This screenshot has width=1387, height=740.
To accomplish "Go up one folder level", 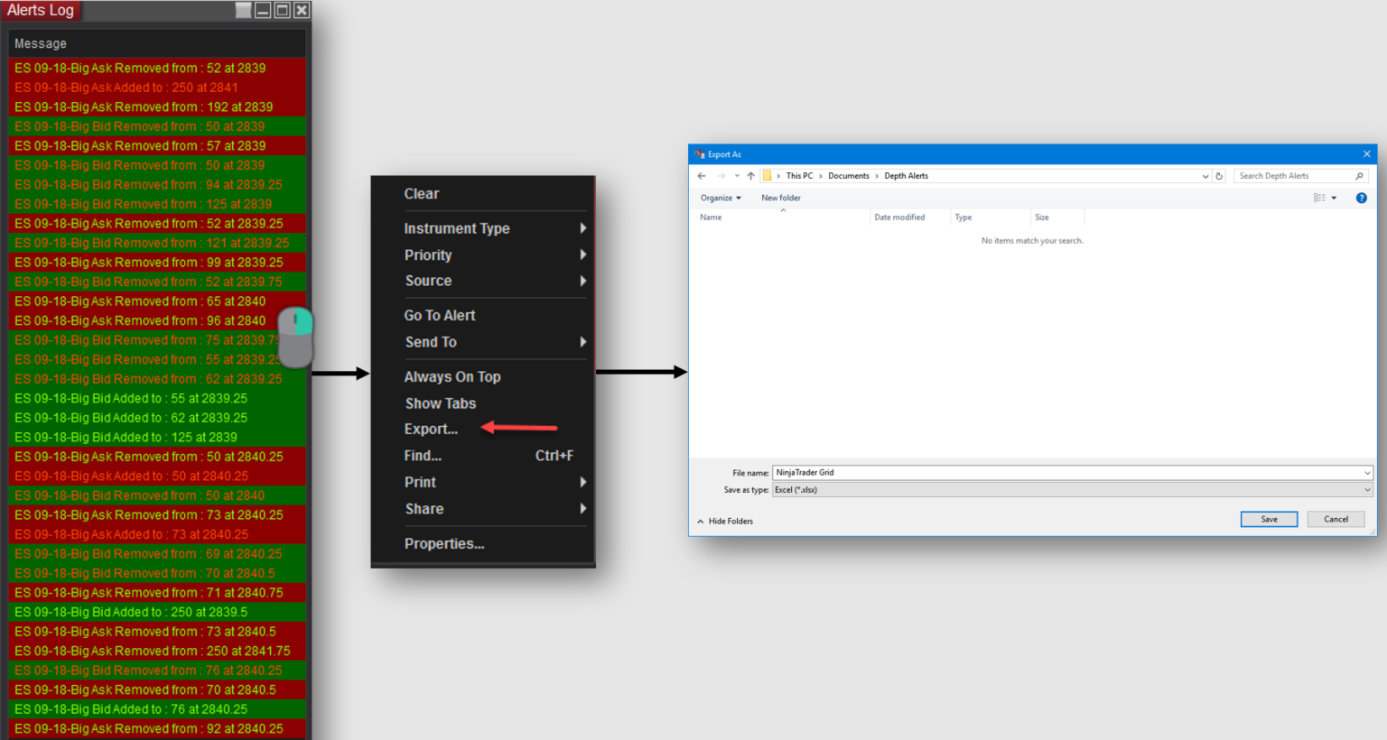I will tap(750, 176).
